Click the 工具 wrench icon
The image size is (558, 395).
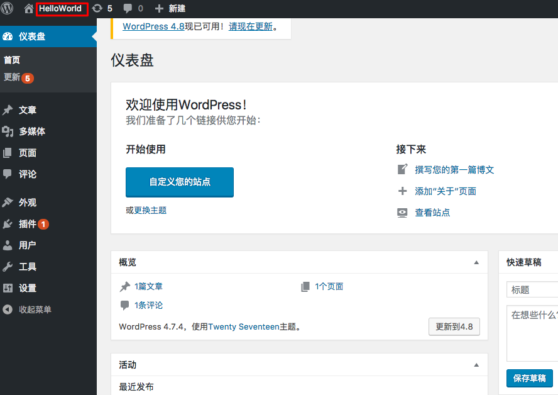[x=8, y=267]
